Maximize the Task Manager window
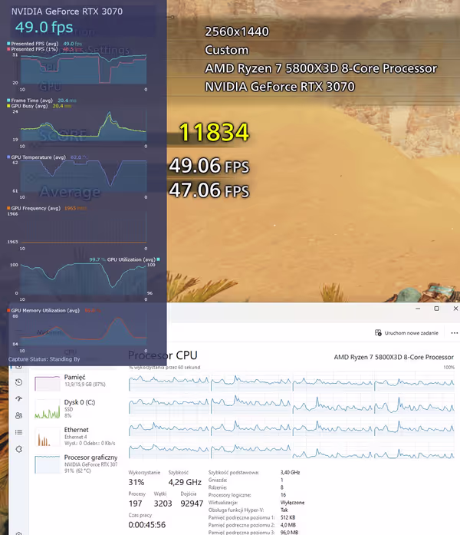 click(x=436, y=309)
